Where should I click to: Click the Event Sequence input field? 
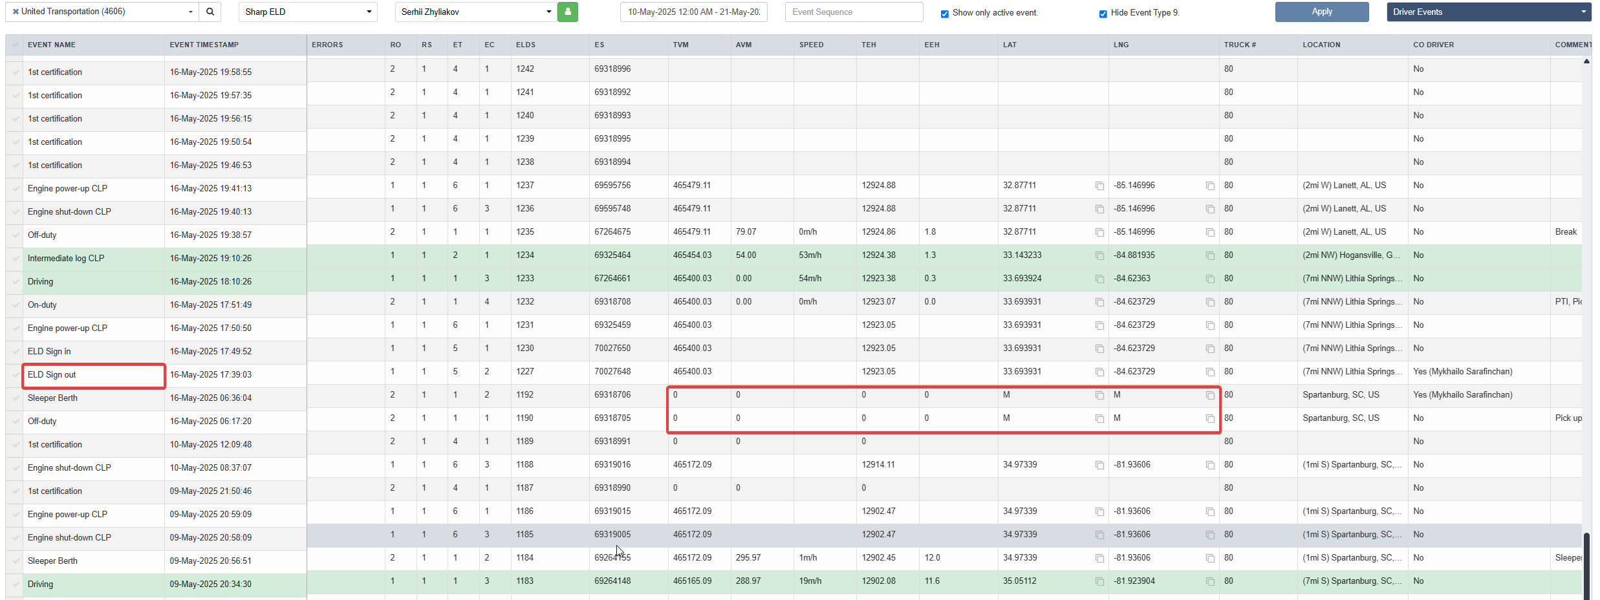(x=854, y=12)
